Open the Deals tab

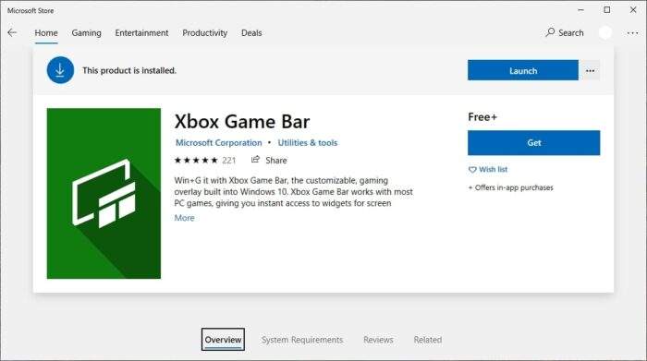[251, 32]
